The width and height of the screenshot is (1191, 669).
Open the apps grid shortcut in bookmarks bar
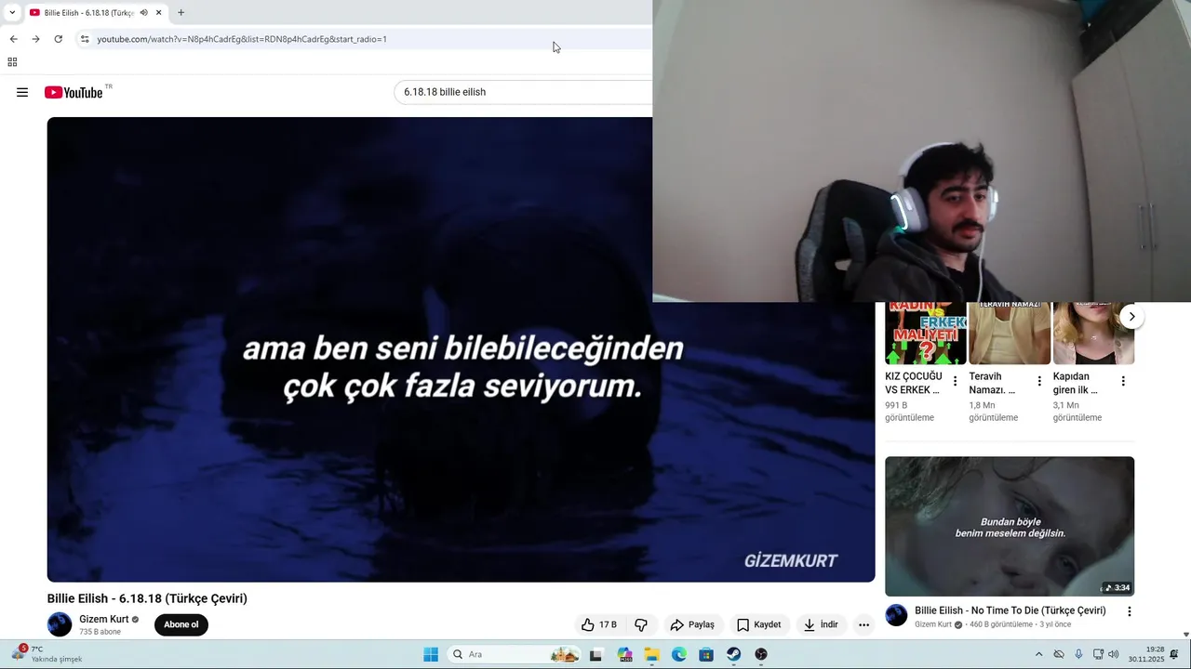point(12,62)
